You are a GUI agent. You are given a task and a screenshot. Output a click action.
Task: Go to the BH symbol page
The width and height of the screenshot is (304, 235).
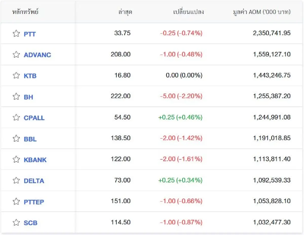28,97
